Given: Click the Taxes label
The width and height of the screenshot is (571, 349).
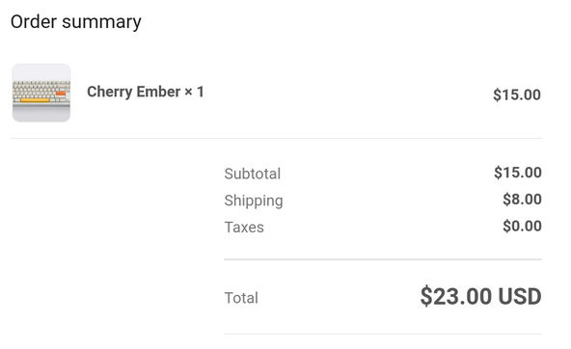Looking at the screenshot, I should [244, 228].
